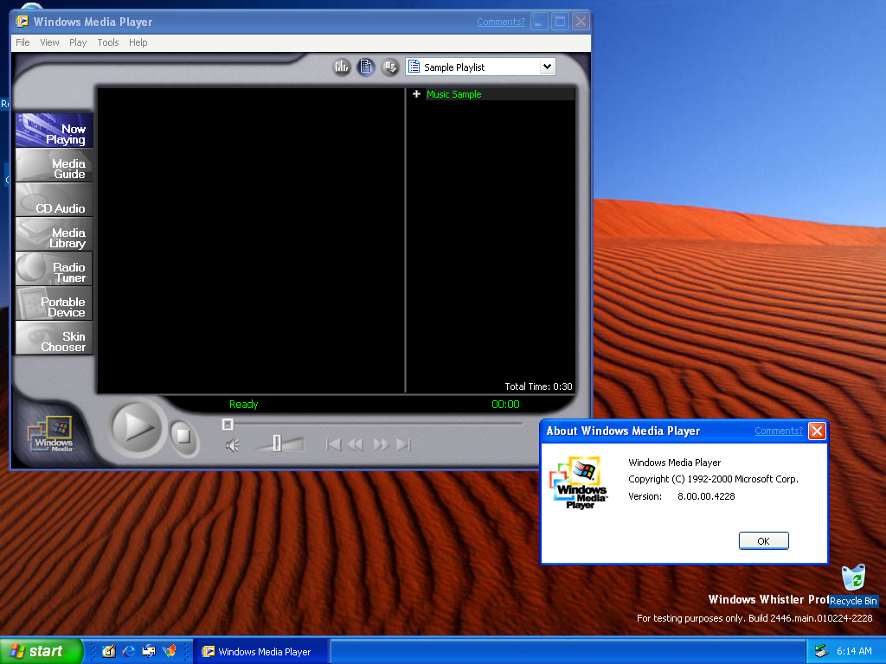
Task: Toggle the shuffle button next to playlist dropdown
Action: (390, 67)
